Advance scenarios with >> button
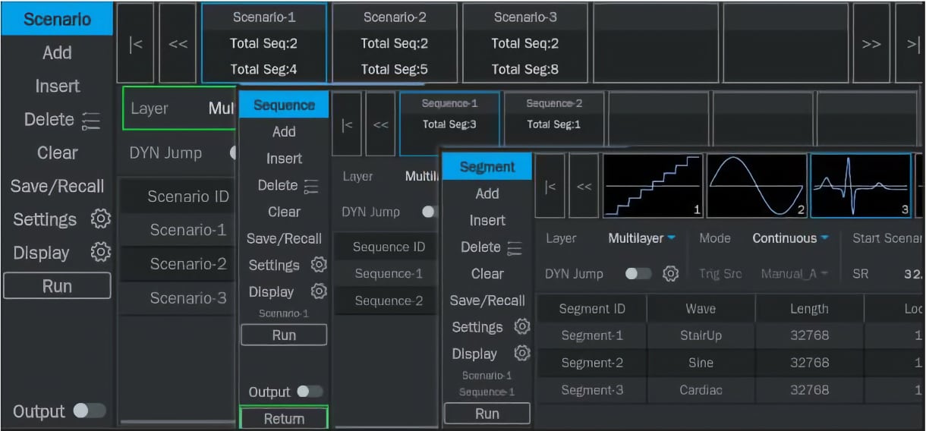The width and height of the screenshot is (926, 431). [x=871, y=43]
